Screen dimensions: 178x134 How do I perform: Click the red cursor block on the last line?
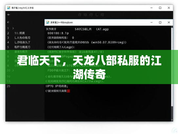pyautogui.click(x=68, y=91)
